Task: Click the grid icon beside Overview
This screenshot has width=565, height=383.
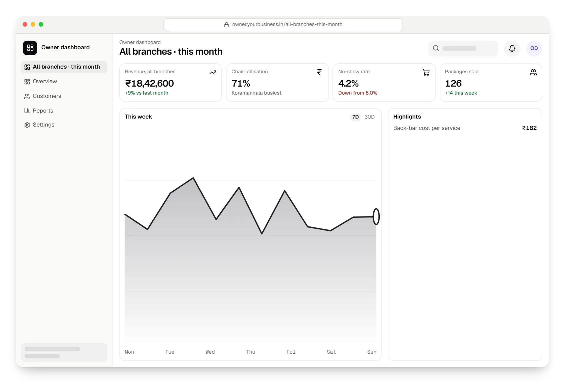Action: (x=27, y=82)
